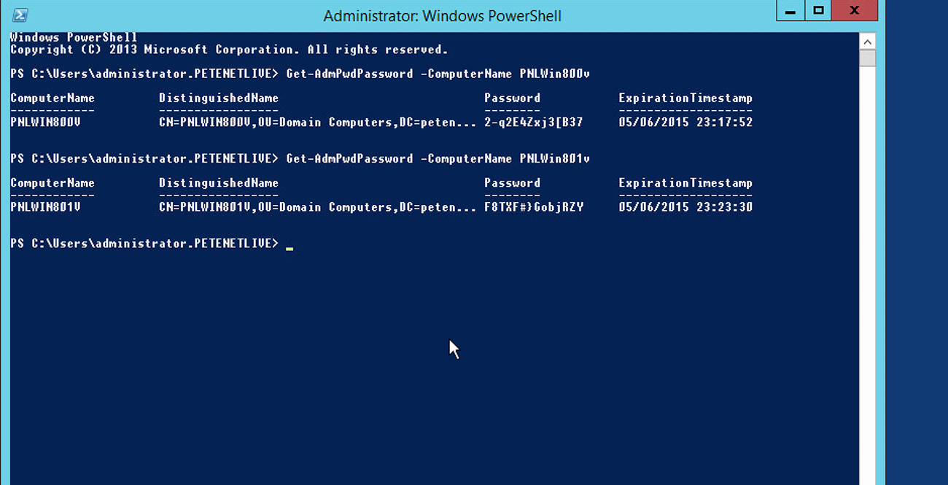Click the ExpirationTimestamp 05/06/2015 23:23:30
Screen dimensions: 948x485
685,206
